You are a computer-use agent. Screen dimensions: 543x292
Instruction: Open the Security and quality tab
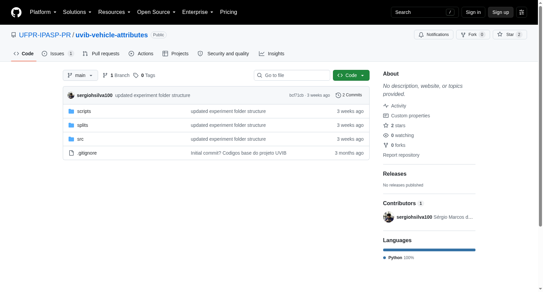[x=223, y=54]
